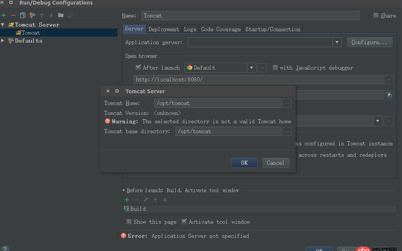Remove before launch task with minus icon
The image size is (402, 251).
pos(136,200)
